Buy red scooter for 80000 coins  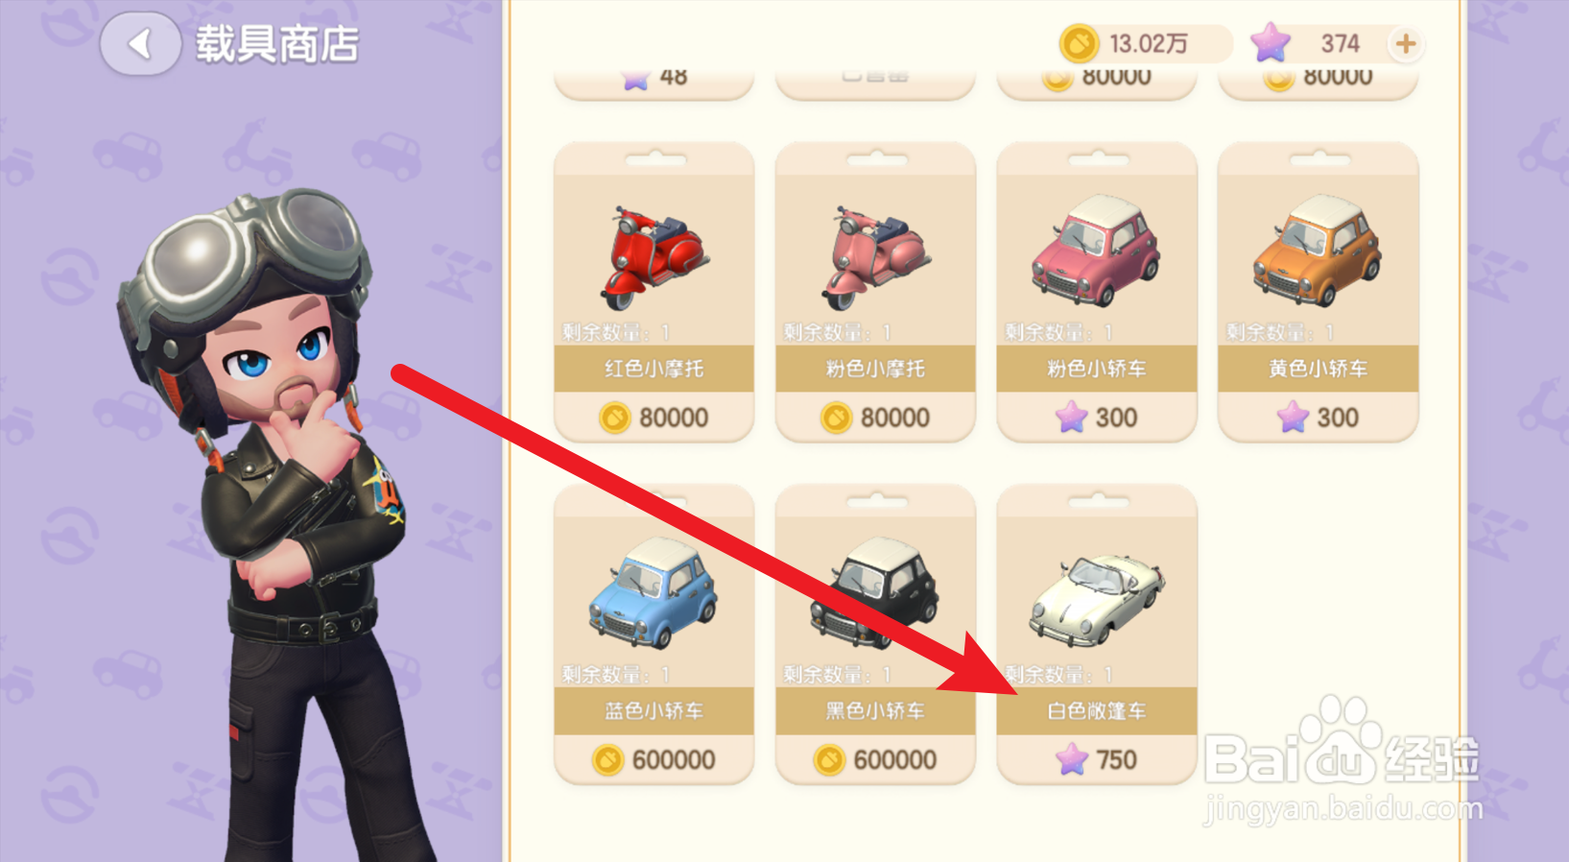(654, 418)
